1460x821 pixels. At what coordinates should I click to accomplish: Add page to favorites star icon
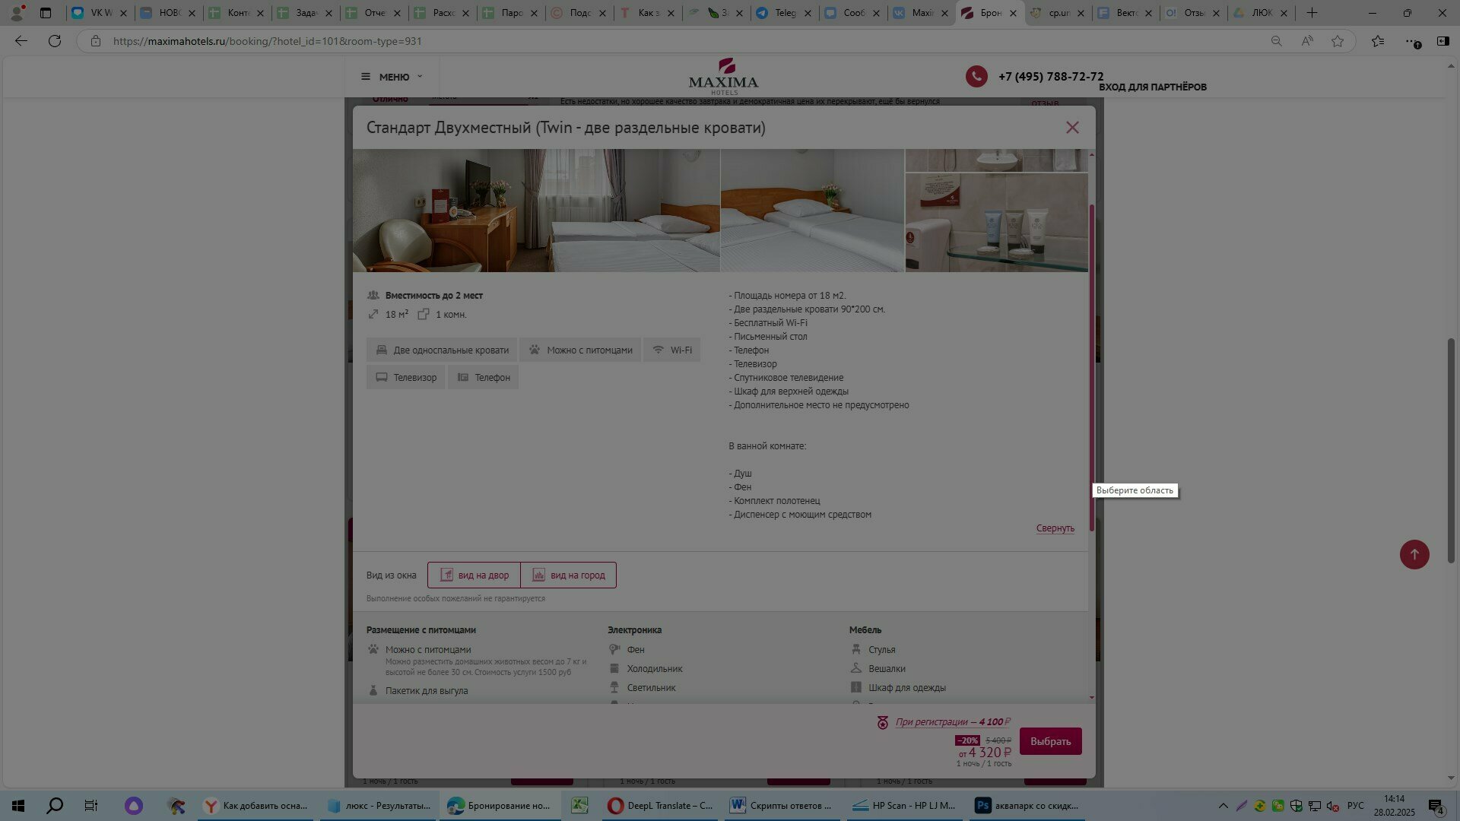click(1338, 41)
